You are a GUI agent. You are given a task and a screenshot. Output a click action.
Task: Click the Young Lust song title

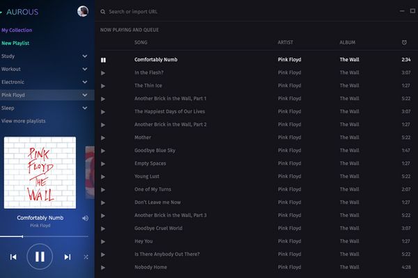pyautogui.click(x=147, y=177)
